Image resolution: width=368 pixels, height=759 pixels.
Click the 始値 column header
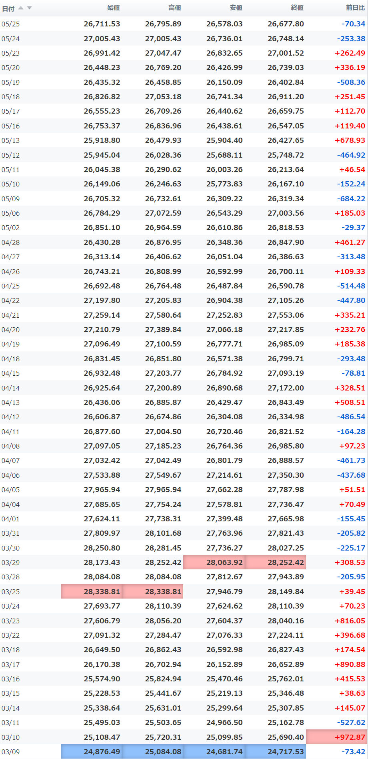click(114, 8)
